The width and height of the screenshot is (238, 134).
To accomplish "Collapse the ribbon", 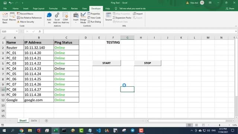I will 236,26.
